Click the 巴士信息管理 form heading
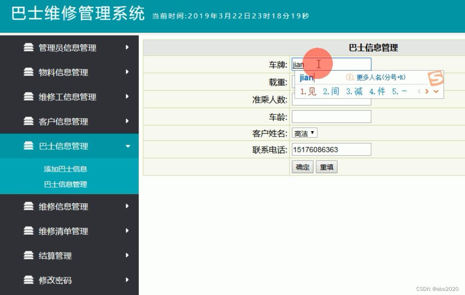 [x=373, y=47]
